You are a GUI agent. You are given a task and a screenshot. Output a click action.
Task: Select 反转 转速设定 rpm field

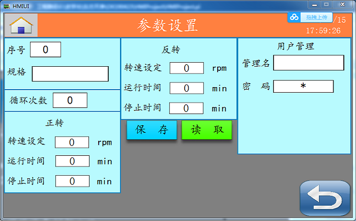(x=186, y=68)
